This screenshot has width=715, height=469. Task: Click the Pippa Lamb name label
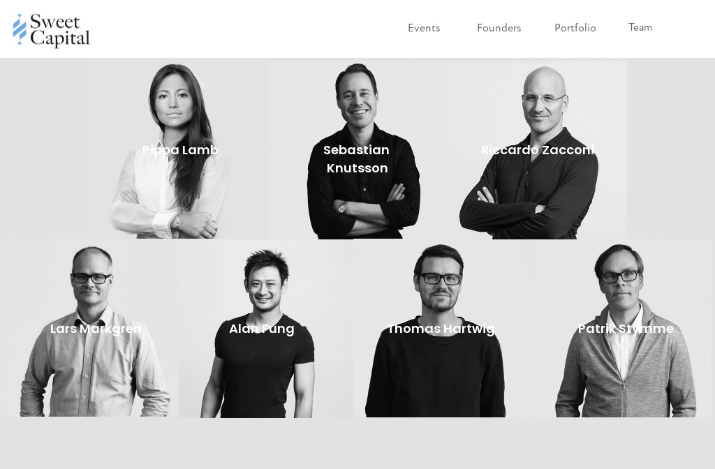[x=180, y=151]
